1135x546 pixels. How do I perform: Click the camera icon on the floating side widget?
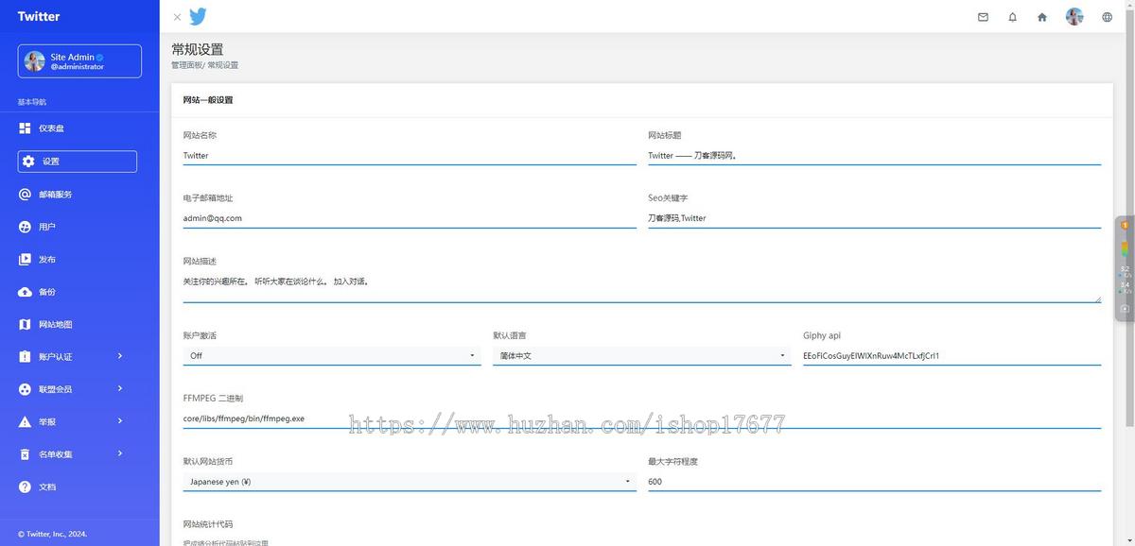click(x=1125, y=308)
